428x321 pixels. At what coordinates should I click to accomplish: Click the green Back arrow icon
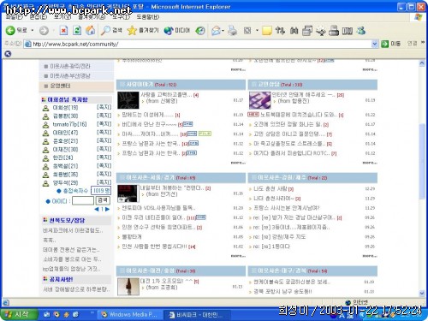tap(10, 30)
